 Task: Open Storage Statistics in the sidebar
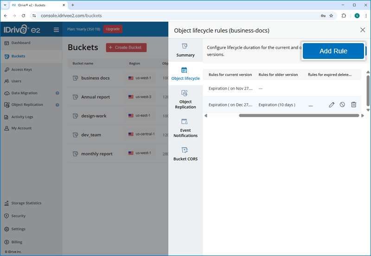pyautogui.click(x=26, y=203)
